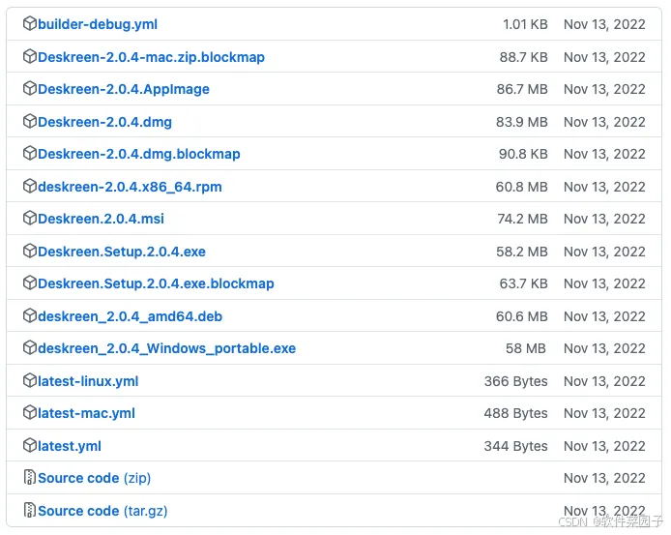Open Deskreen-2.0.4-mac.zip.blockmap link

point(151,57)
